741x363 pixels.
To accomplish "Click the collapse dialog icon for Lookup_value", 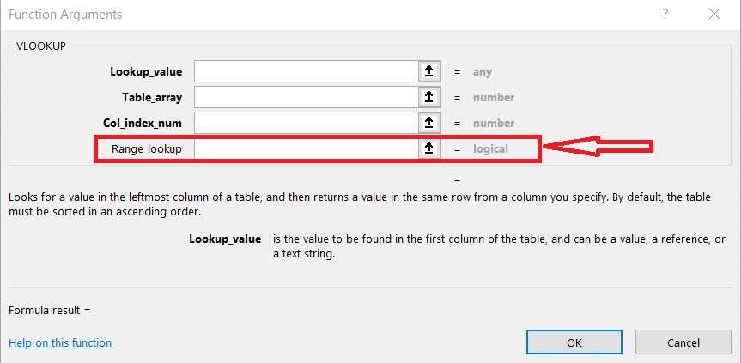I will [x=428, y=72].
